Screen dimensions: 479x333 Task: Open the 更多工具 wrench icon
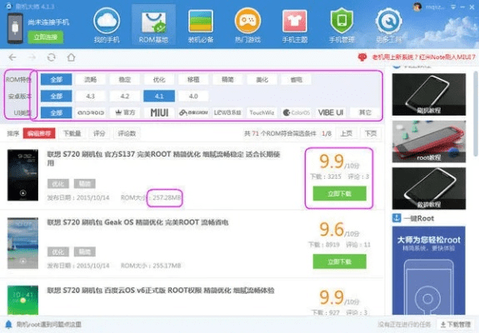click(x=388, y=21)
